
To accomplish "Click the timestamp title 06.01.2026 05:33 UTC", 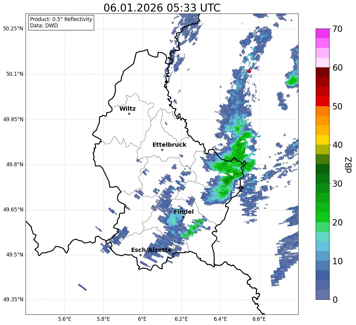I will tap(162, 8).
